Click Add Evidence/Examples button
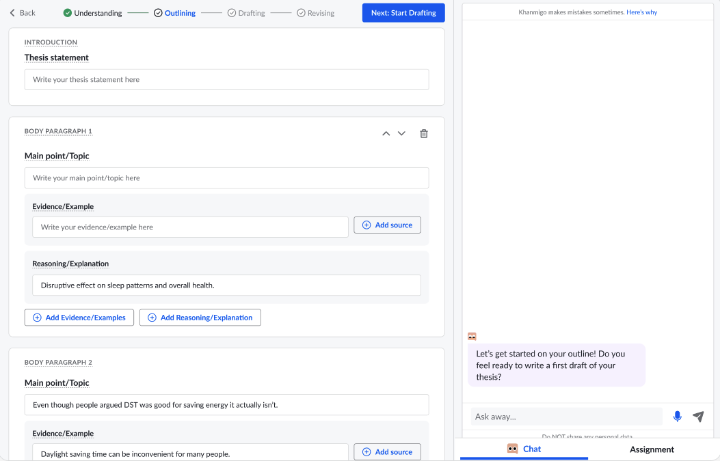 click(79, 318)
